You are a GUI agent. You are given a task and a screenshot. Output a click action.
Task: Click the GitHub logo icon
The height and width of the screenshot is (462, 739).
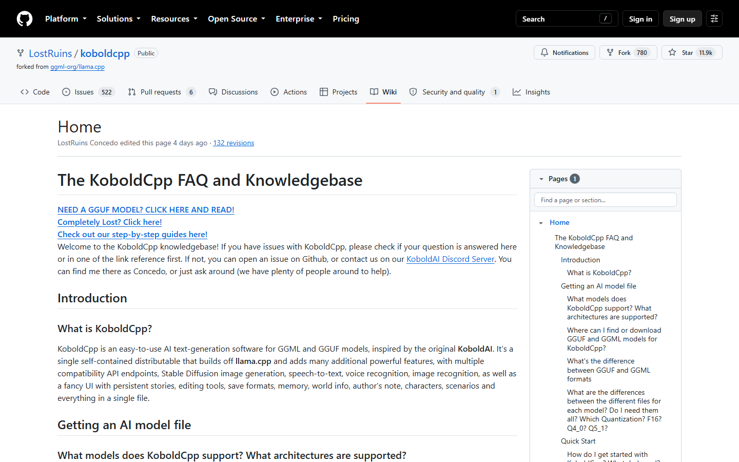click(x=25, y=19)
